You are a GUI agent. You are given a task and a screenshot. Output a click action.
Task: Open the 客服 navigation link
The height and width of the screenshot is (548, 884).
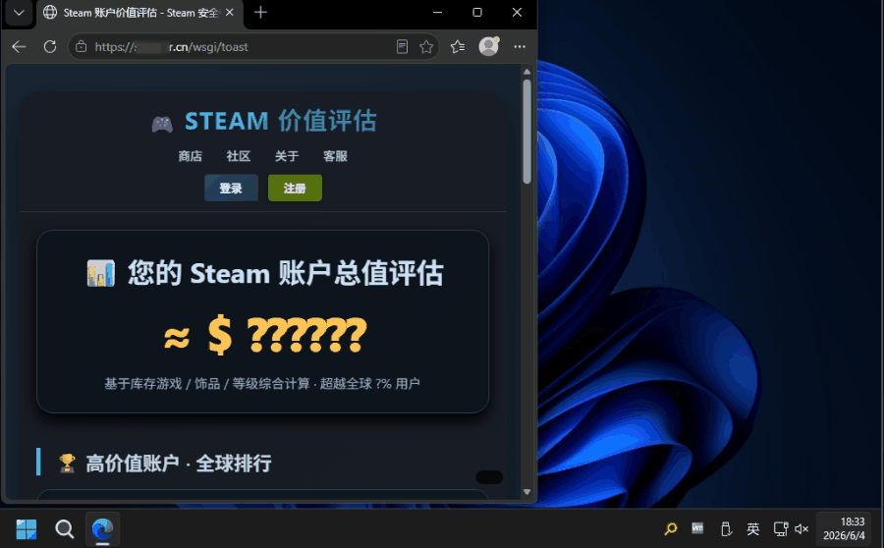(335, 156)
